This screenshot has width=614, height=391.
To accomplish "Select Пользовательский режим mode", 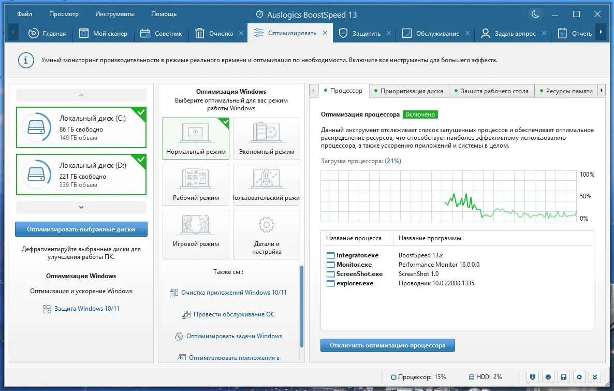I will point(267,184).
